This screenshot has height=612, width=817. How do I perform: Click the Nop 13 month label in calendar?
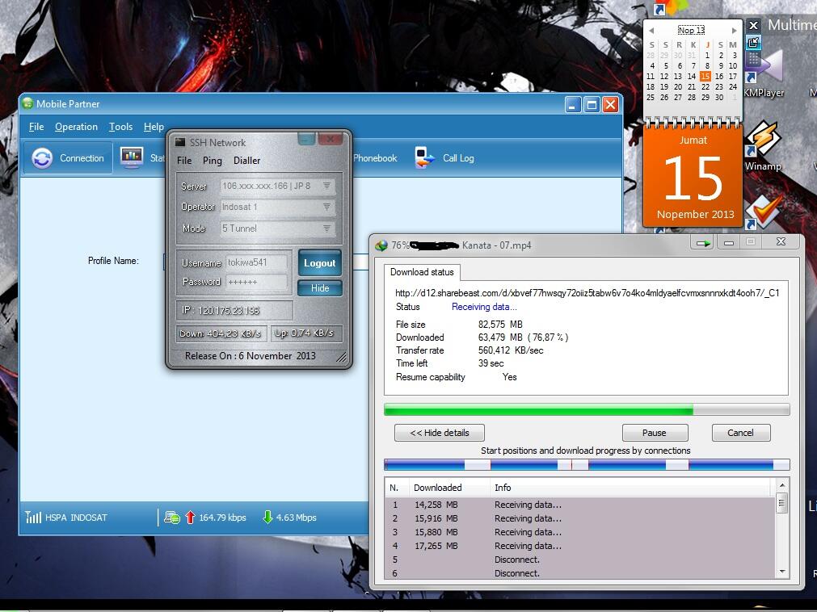691,30
